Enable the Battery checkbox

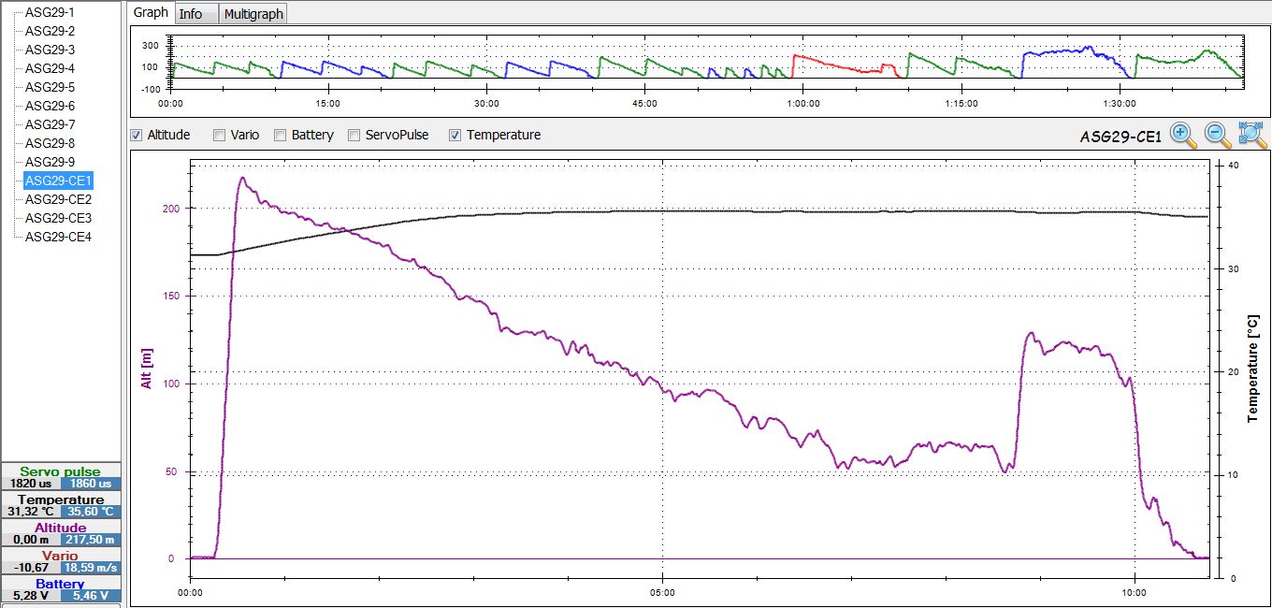(x=280, y=135)
